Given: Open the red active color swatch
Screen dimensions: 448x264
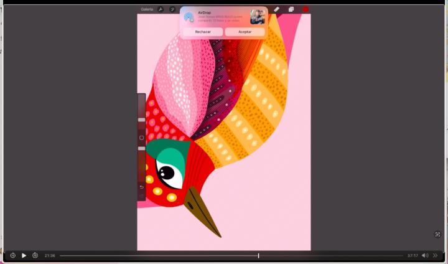Looking at the screenshot, I should 306,9.
